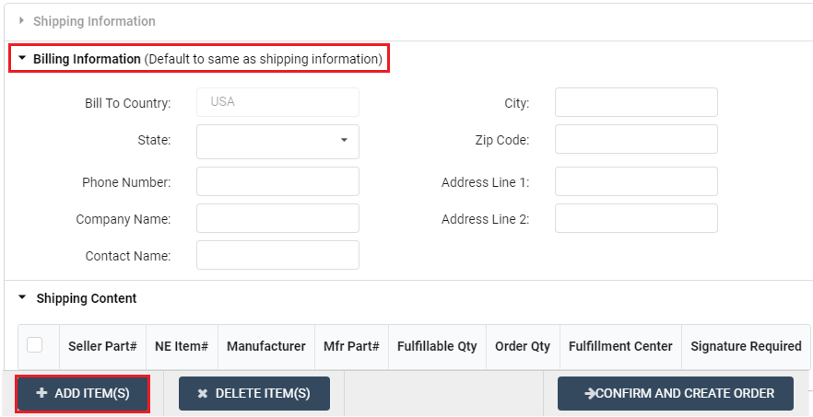Focus the Company Name field
Image resolution: width=813 pixels, height=417 pixels.
(x=277, y=218)
